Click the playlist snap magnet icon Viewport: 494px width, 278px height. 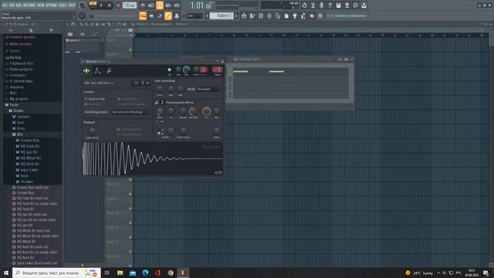pos(73,24)
